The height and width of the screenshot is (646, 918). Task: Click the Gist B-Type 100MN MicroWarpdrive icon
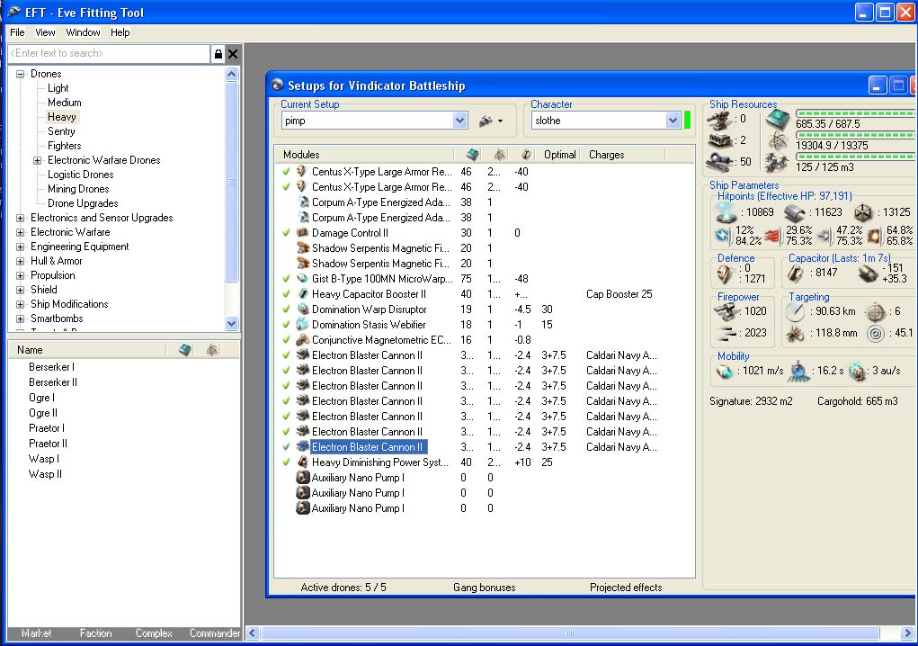[303, 279]
